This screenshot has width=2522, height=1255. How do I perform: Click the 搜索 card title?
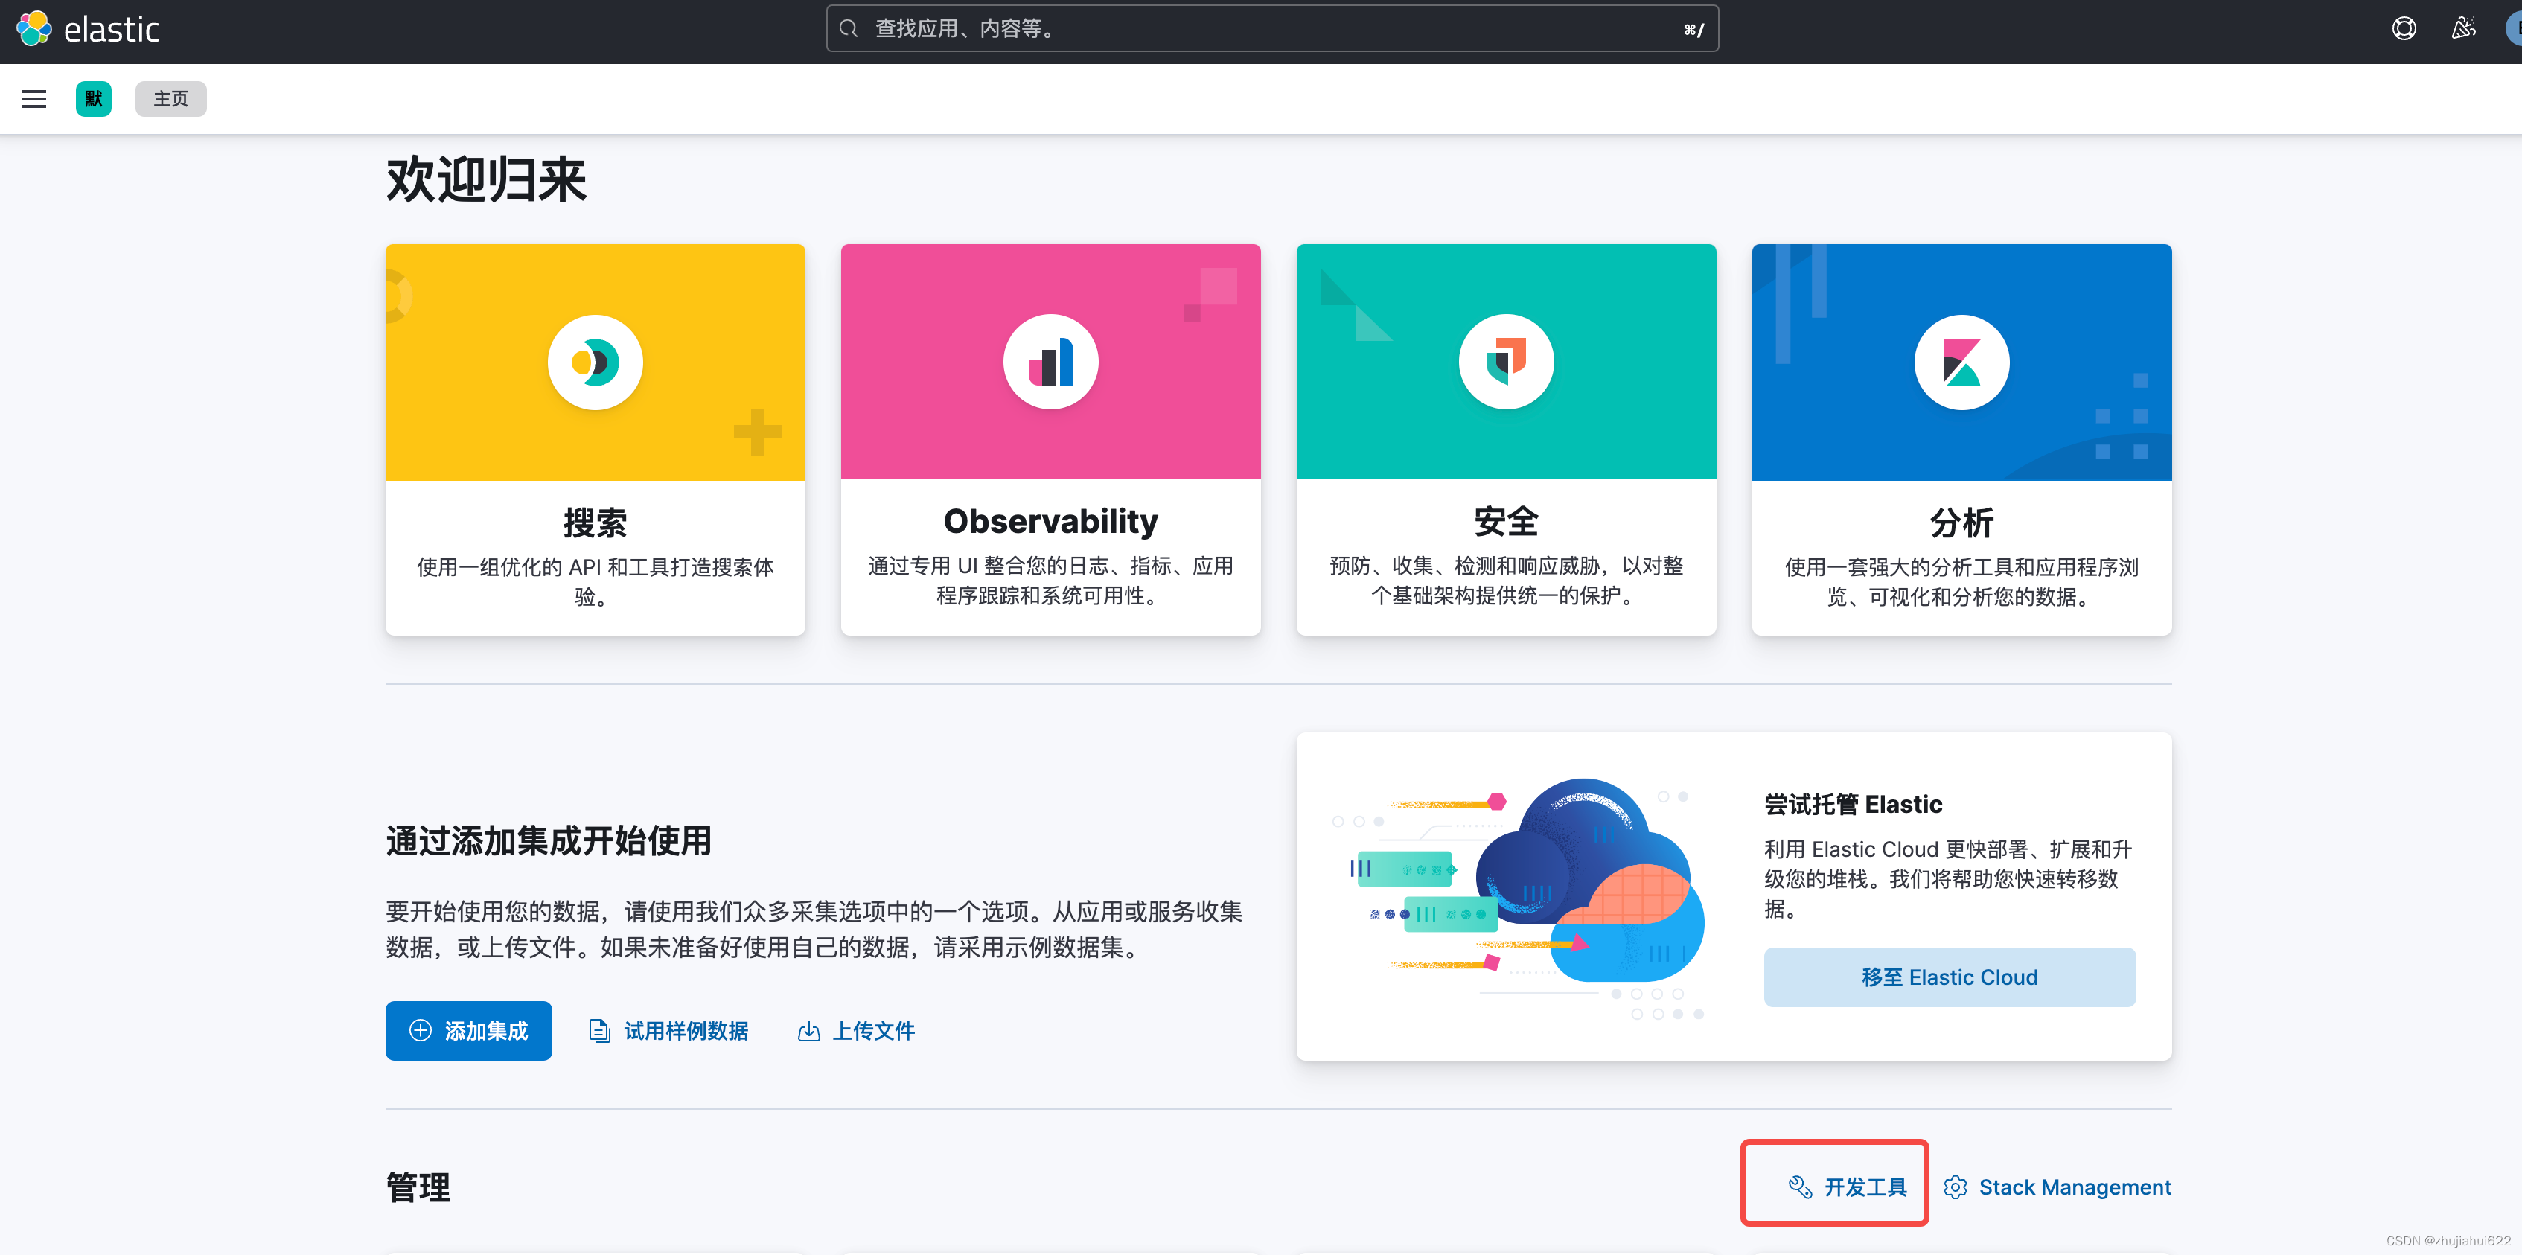596,523
